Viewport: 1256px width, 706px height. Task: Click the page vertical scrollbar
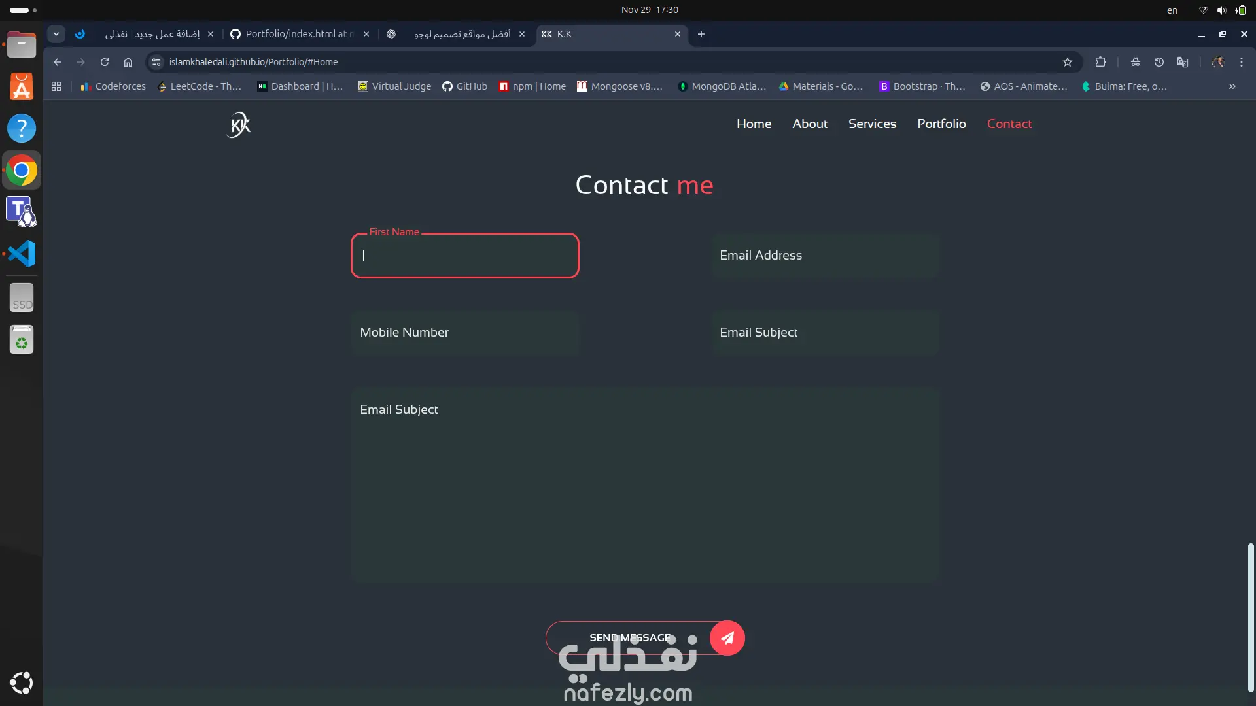(1251, 617)
